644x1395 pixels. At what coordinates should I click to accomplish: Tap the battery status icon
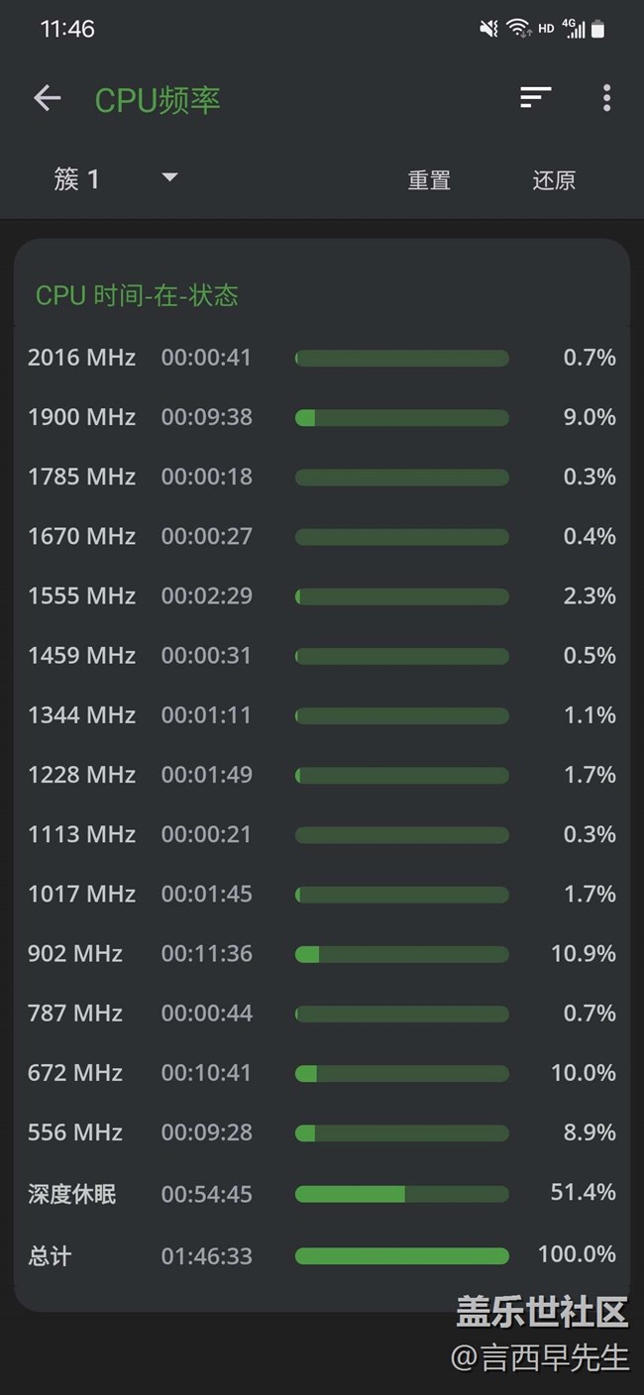point(597,29)
